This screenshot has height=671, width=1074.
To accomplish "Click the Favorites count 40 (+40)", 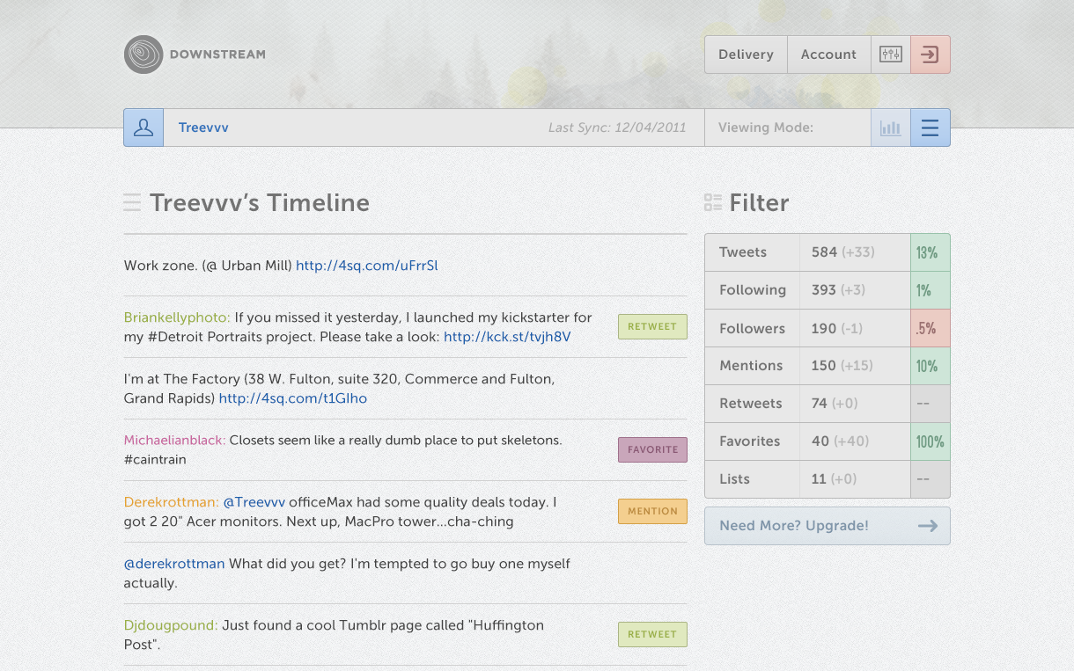I will click(840, 441).
